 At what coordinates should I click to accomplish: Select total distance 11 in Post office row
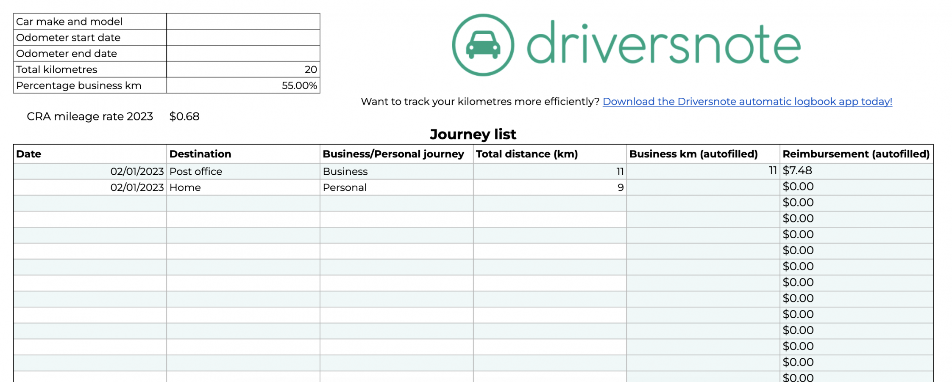tap(550, 171)
